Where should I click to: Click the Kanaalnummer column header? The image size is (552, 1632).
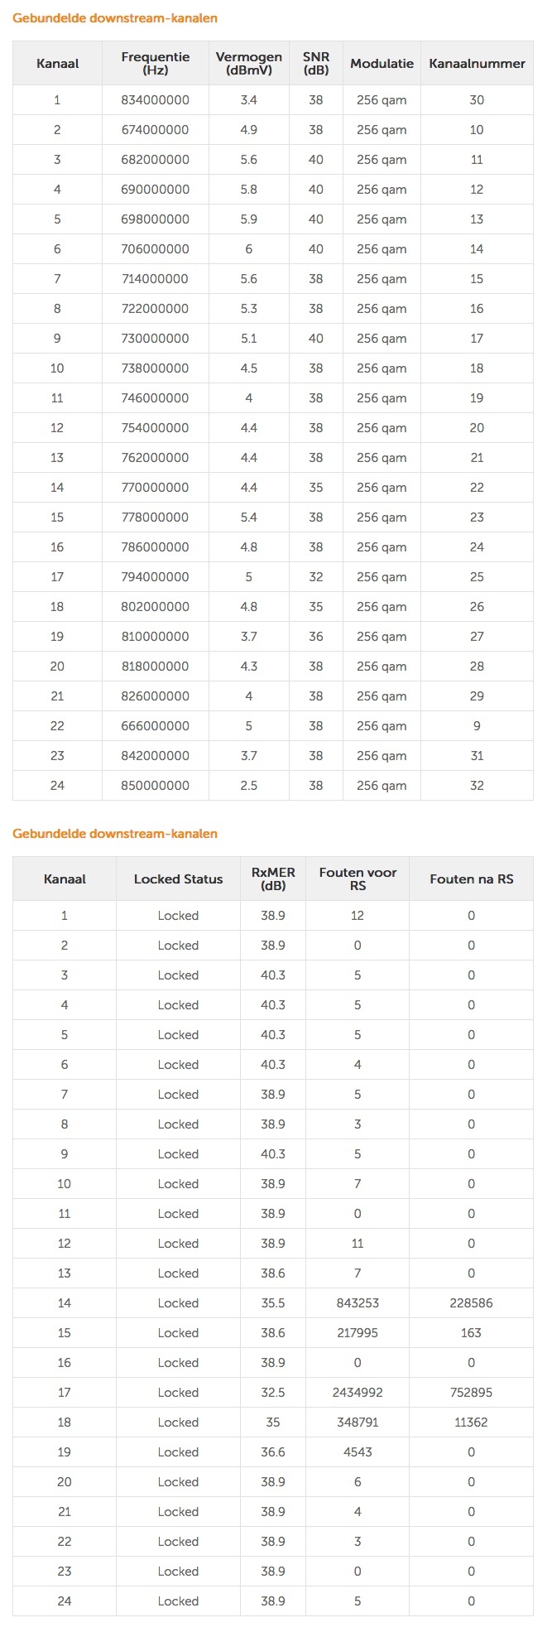click(477, 63)
